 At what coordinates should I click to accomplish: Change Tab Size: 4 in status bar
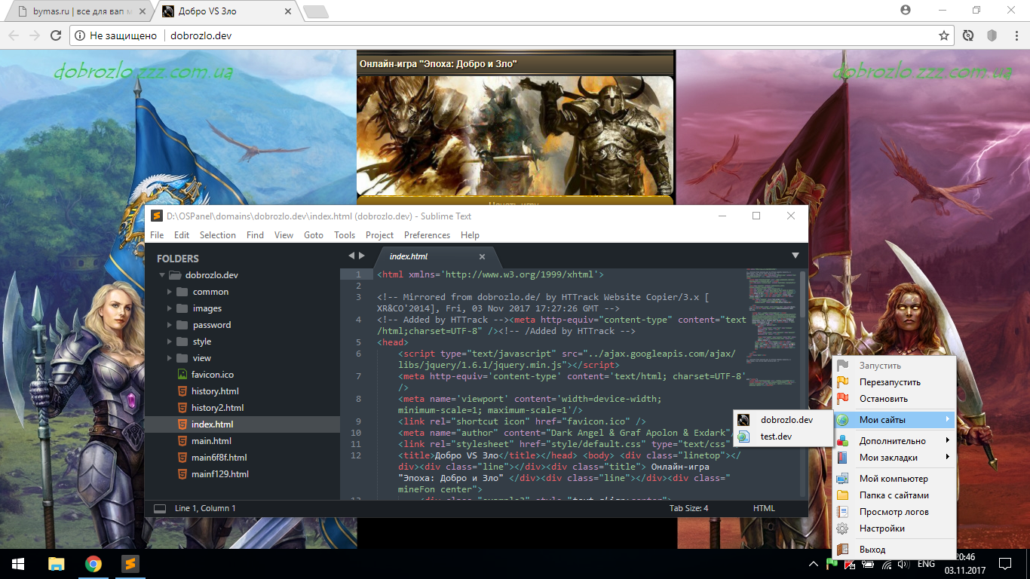(x=688, y=508)
